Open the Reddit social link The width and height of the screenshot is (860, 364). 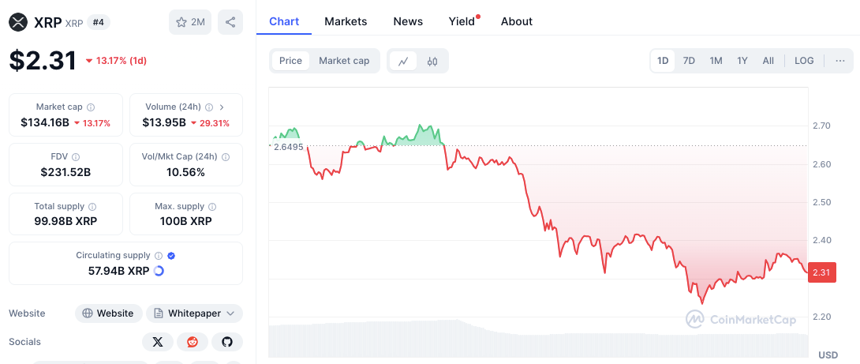pyautogui.click(x=193, y=342)
